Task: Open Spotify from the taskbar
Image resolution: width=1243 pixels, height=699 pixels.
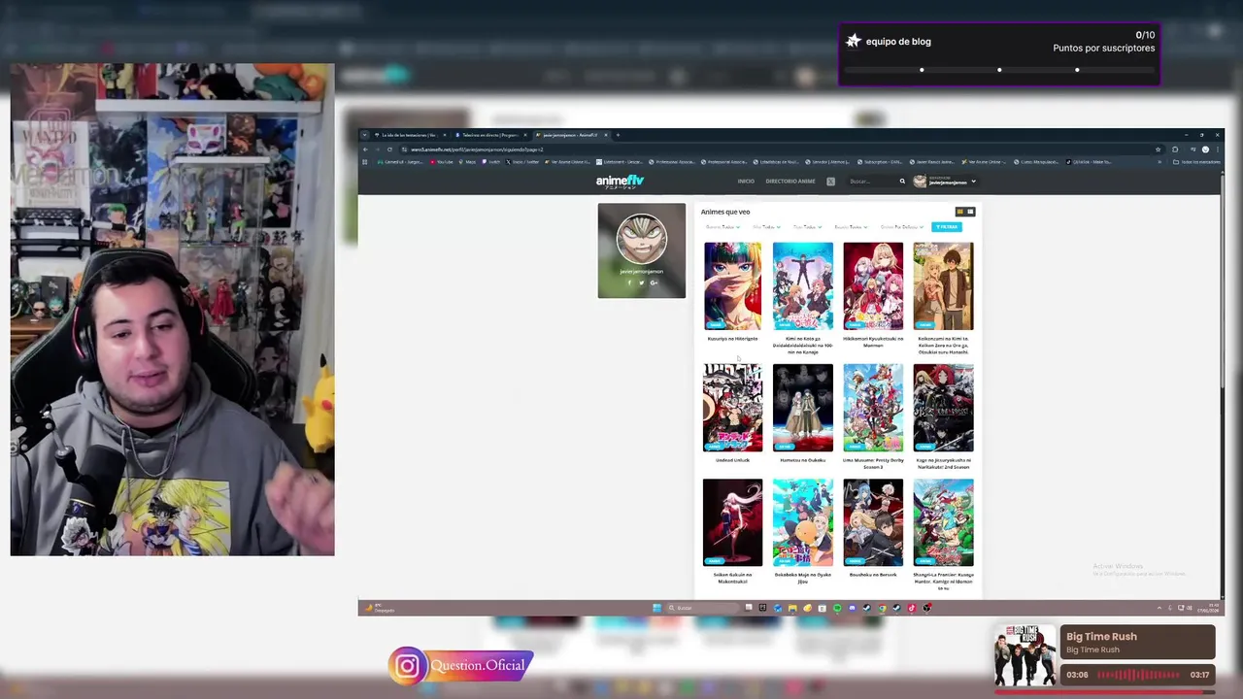Action: (837, 608)
